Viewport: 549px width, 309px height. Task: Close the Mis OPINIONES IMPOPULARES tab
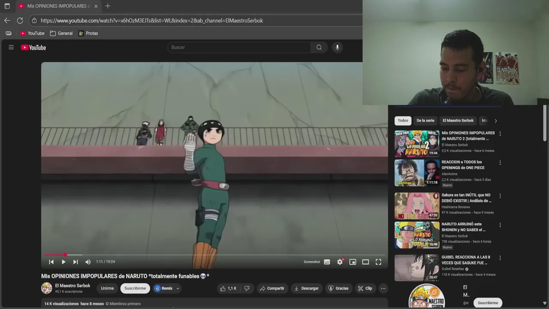(96, 6)
